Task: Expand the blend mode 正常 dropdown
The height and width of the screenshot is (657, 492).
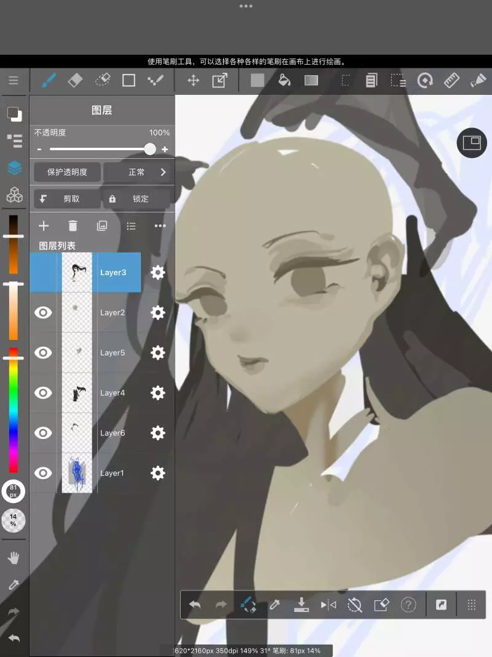Action: tap(138, 172)
